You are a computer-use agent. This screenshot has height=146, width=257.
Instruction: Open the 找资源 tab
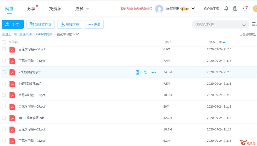click(x=55, y=9)
